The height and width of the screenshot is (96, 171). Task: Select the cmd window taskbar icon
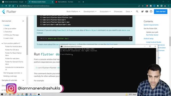click(39, 94)
